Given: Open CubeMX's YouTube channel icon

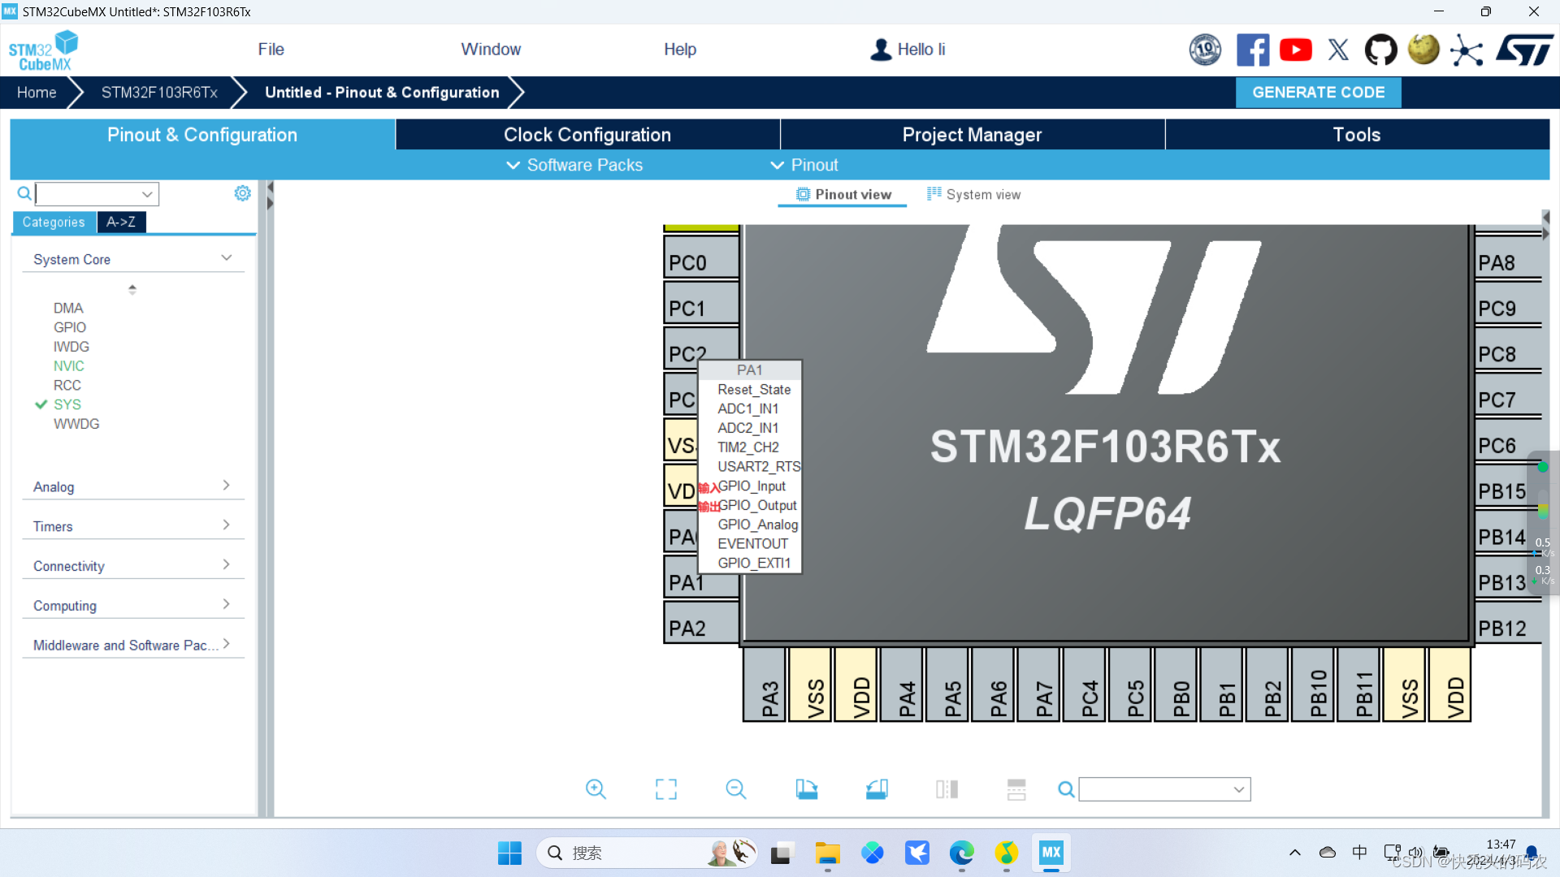Looking at the screenshot, I should tap(1295, 50).
